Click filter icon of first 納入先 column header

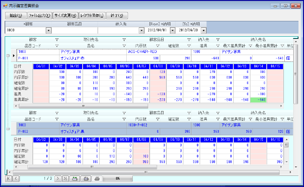[218, 40]
